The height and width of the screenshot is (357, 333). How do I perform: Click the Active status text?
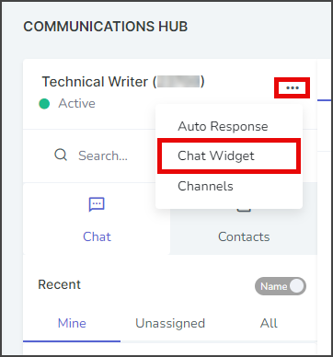coord(76,104)
